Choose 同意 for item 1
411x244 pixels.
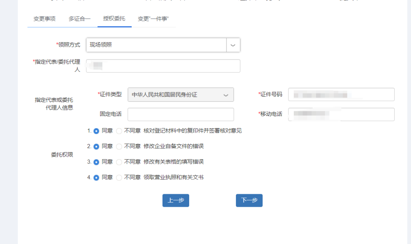click(96, 130)
